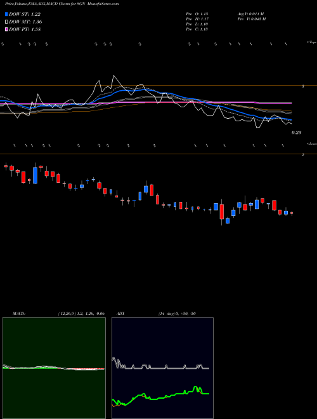Click the price level label '2'
The image size is (317, 419).
pos(303,155)
